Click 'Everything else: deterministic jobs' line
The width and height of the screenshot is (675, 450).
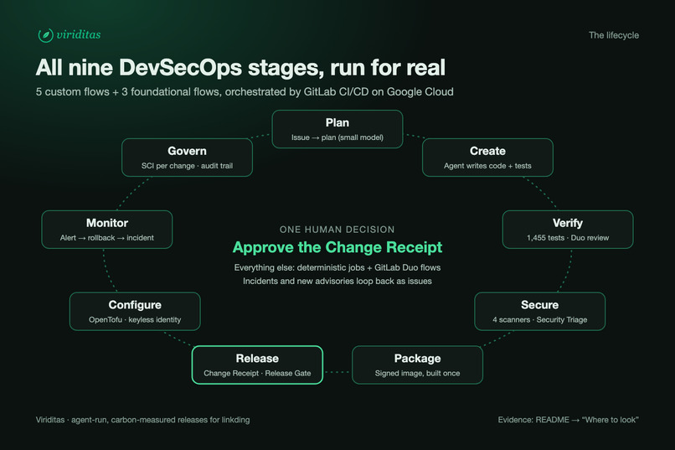tap(337, 267)
